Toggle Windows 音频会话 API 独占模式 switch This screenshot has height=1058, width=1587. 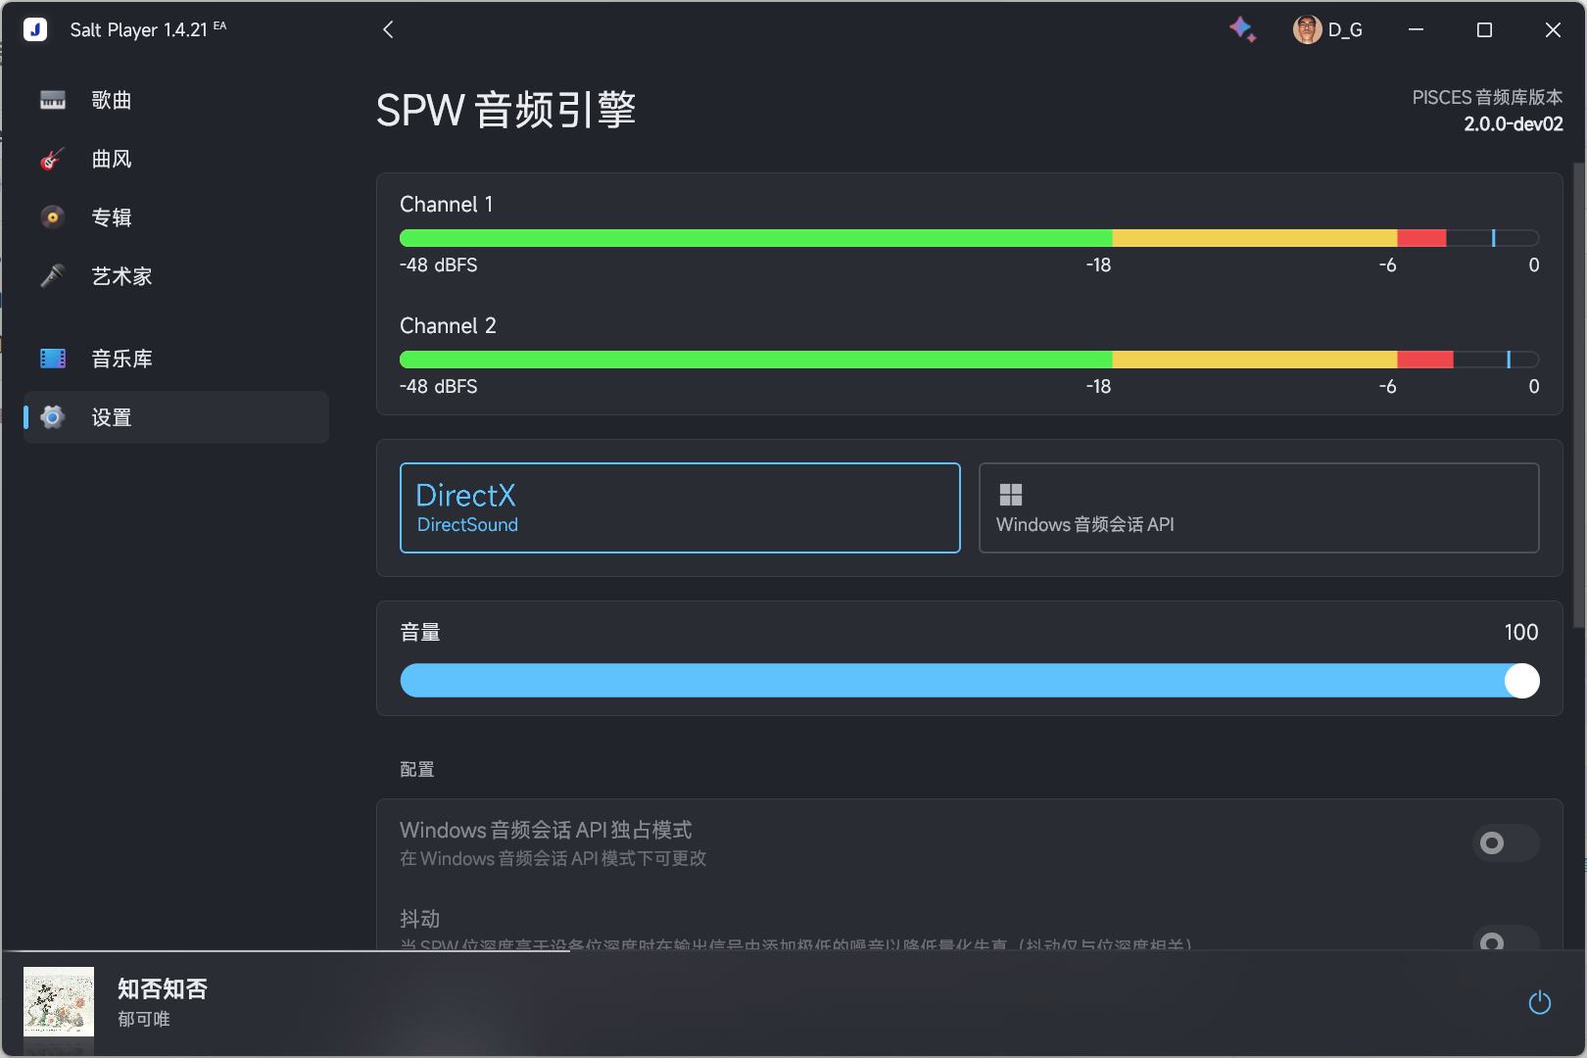click(1506, 842)
